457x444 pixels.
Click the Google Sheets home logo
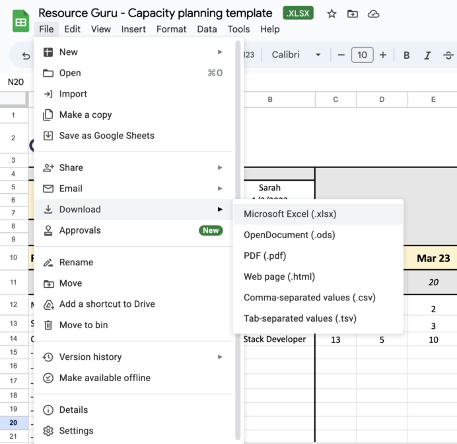[x=20, y=21]
